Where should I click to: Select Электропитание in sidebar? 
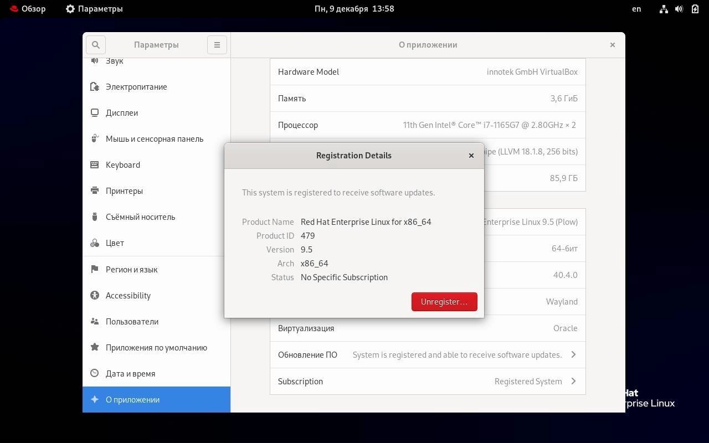coord(156,86)
